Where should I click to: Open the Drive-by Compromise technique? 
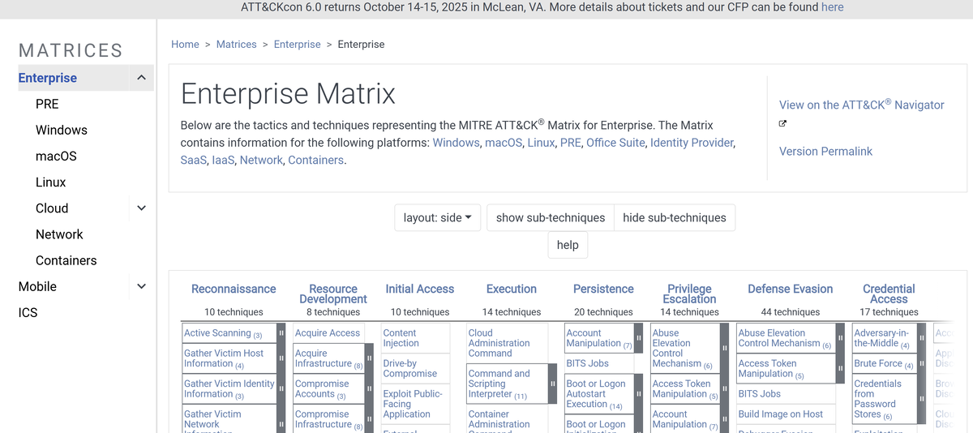(410, 369)
